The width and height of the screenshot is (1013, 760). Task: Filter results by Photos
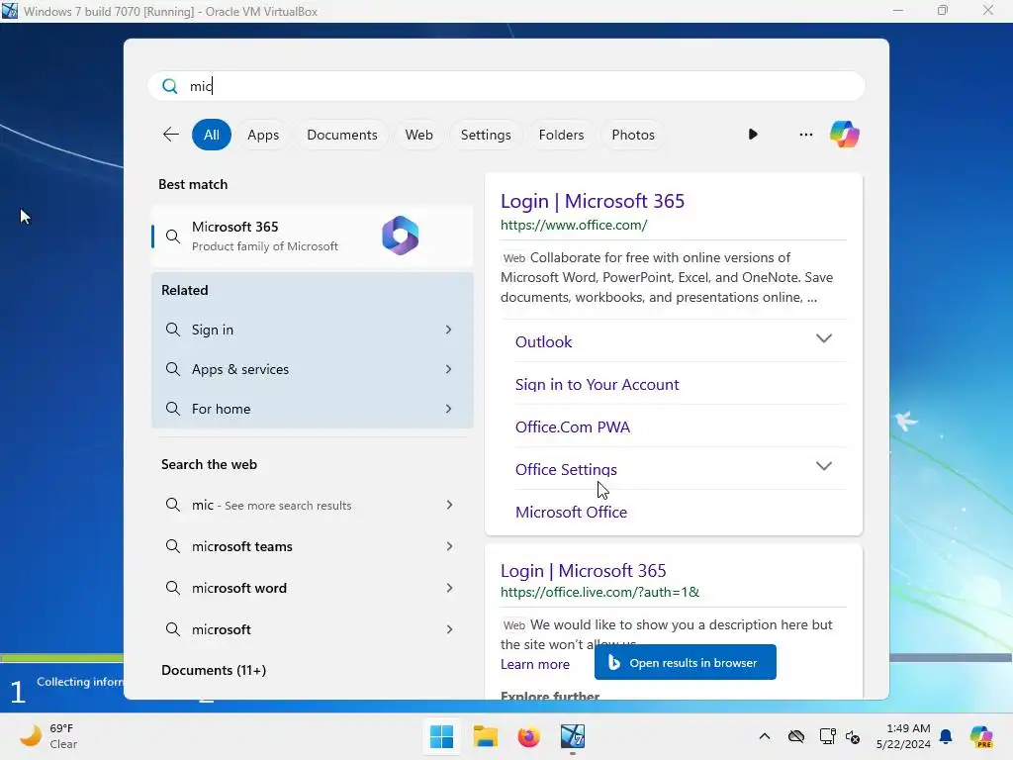[x=633, y=135]
